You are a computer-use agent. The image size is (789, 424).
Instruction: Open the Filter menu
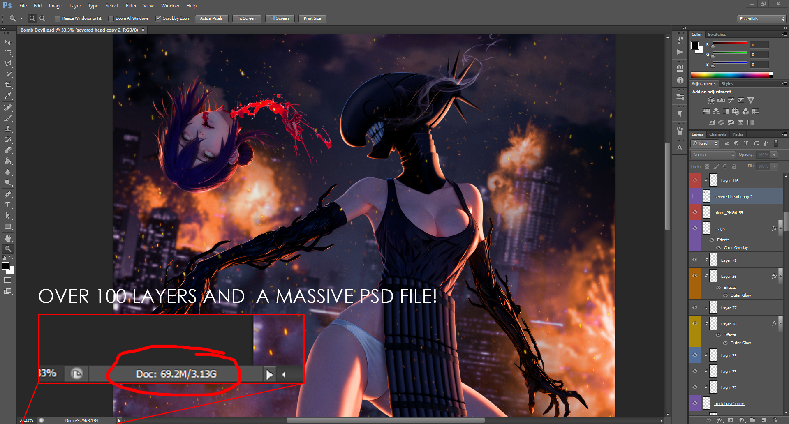pyautogui.click(x=131, y=6)
